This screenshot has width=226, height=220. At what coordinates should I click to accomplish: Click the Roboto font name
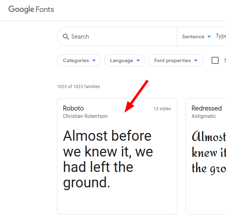coord(73,108)
